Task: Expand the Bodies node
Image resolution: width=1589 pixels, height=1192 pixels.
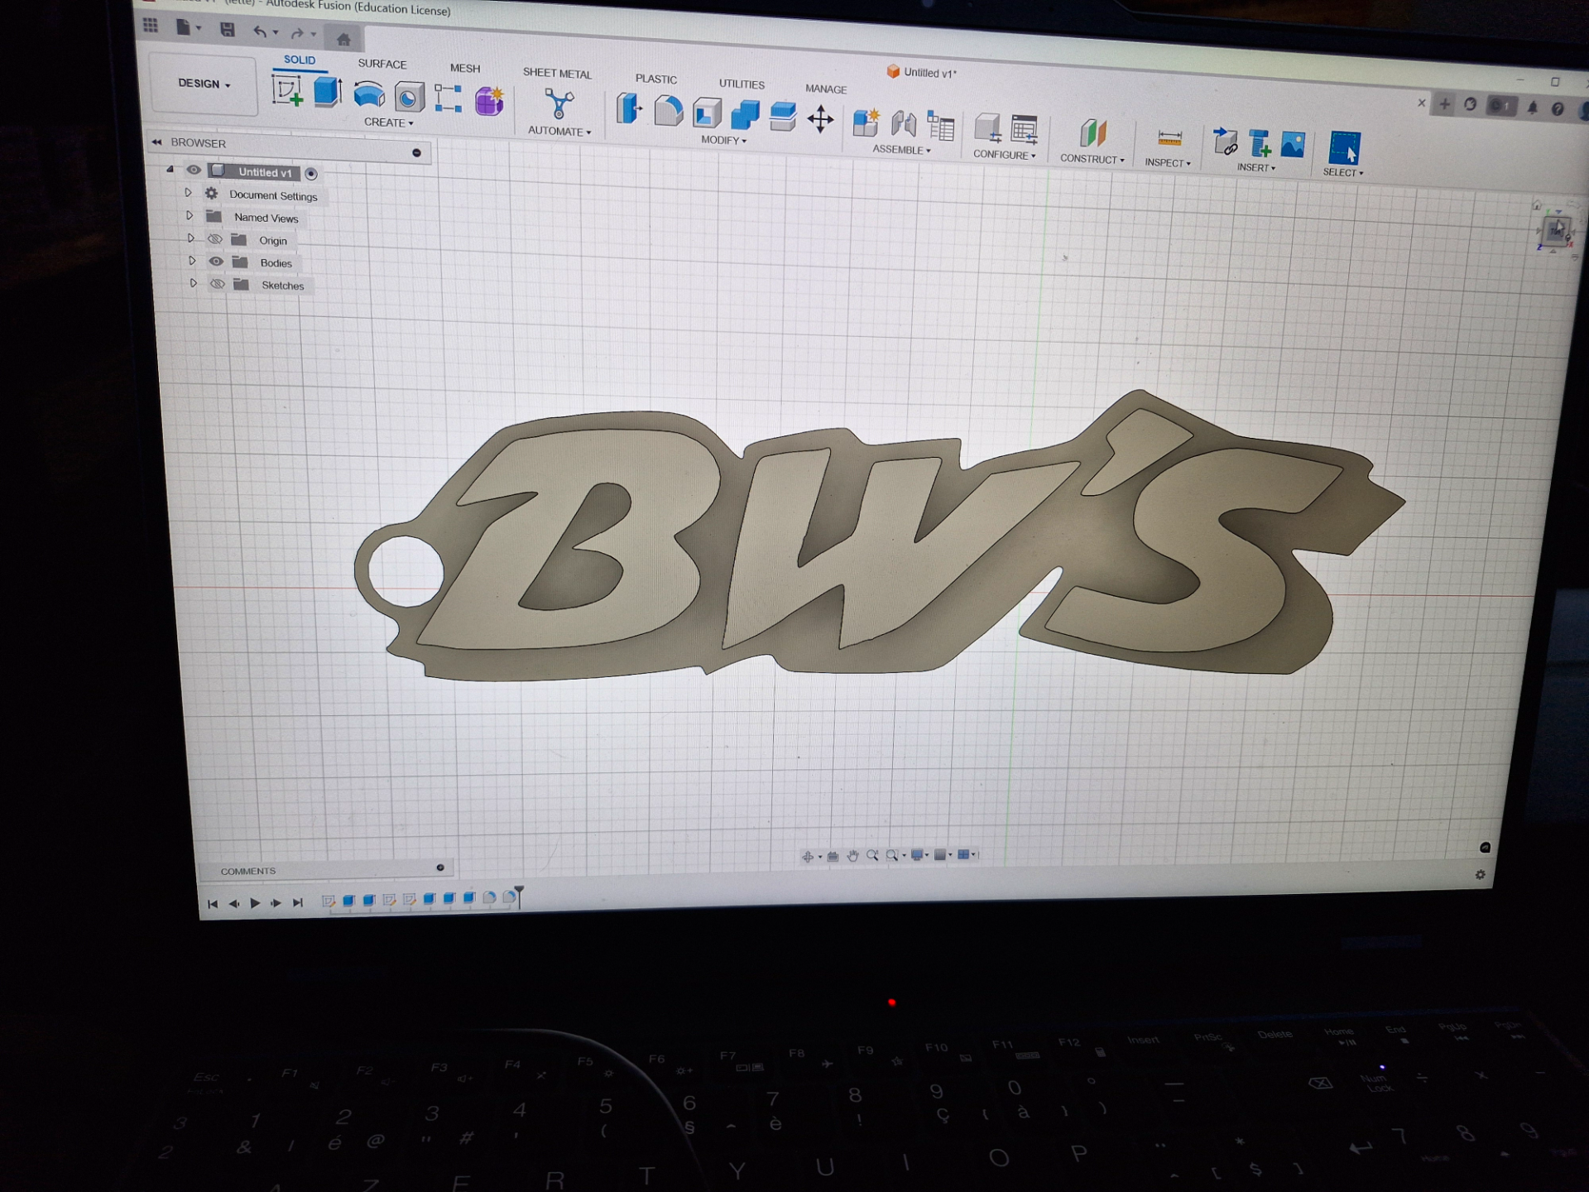Action: pos(192,261)
